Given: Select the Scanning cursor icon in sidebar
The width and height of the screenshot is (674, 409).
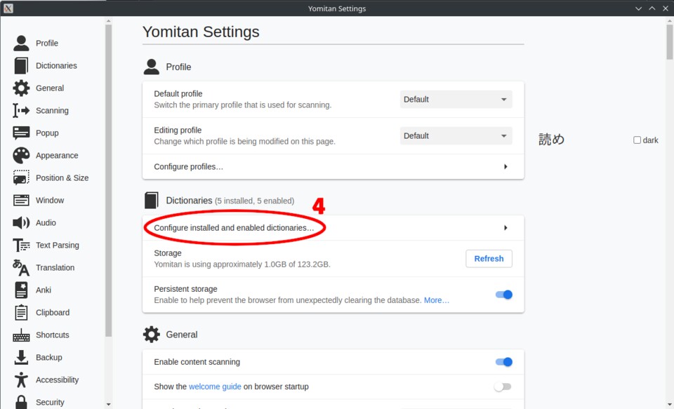Looking at the screenshot, I should [22, 111].
